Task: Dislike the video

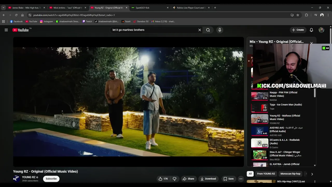Action: (175, 179)
